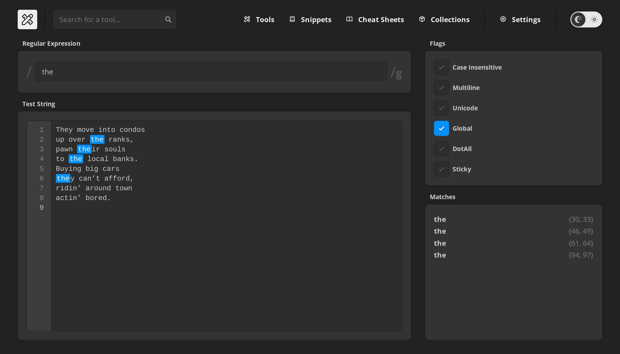Select the match at {46, 49}
620x354 pixels.
coord(513,231)
